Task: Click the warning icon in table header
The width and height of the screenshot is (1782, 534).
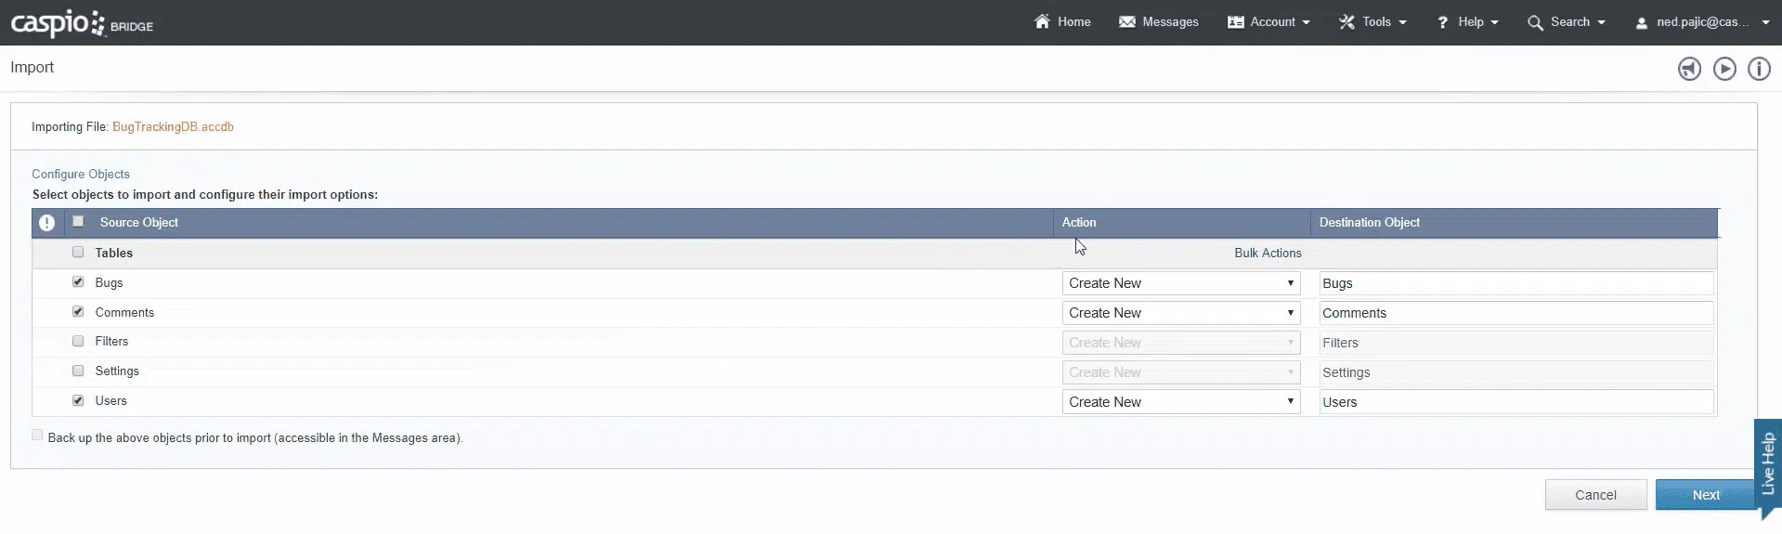Action: 46,223
